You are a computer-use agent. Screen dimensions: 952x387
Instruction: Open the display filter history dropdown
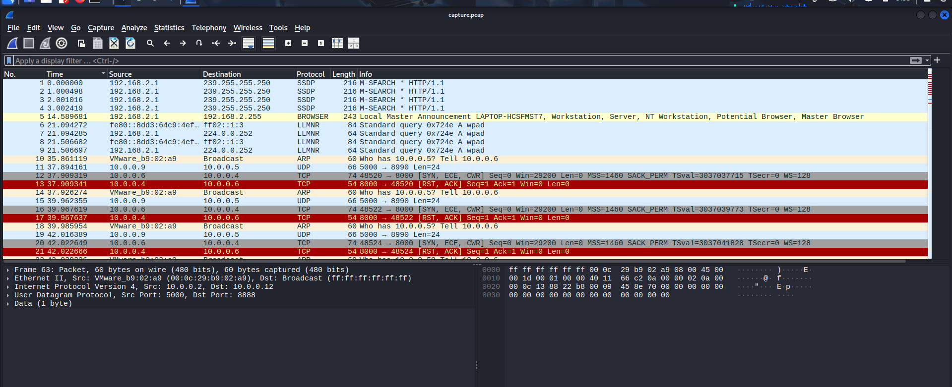click(x=927, y=60)
